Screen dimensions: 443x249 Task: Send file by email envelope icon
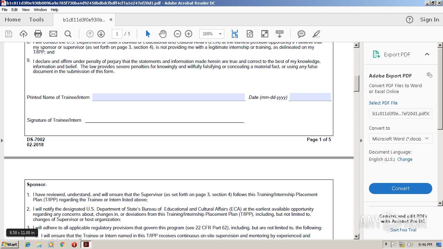pyautogui.click(x=53, y=34)
